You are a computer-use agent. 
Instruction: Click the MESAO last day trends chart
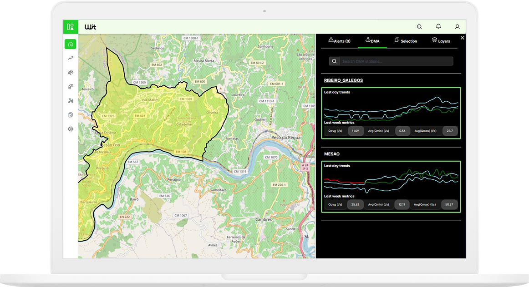click(391, 181)
